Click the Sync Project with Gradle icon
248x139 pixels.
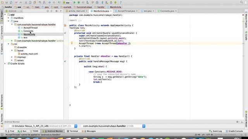pyautogui.click(x=102, y=2)
